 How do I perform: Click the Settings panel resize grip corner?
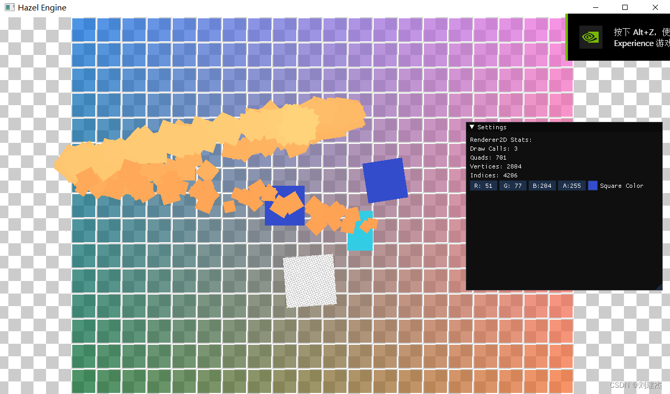point(658,286)
